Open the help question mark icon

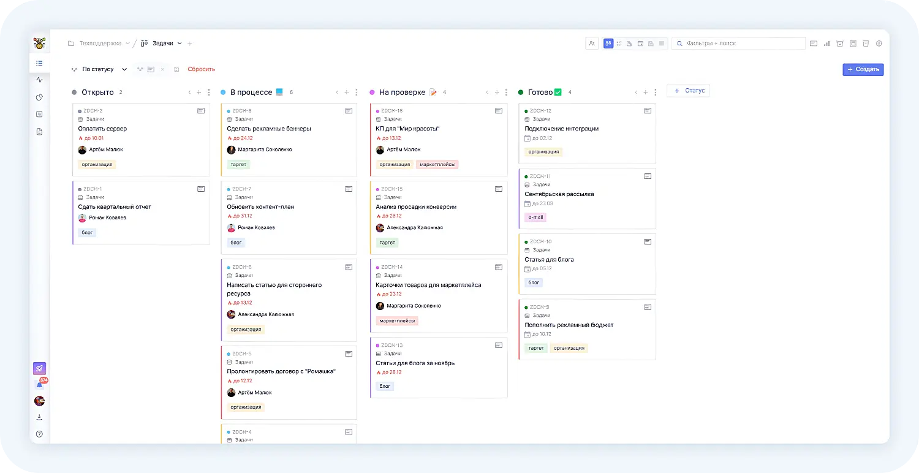(x=39, y=434)
